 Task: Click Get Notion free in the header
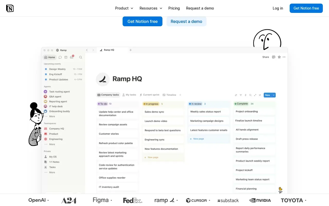[x=306, y=8]
